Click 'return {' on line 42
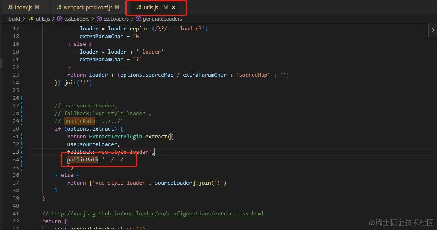Screen dimensions: 437x230 (x=54, y=221)
